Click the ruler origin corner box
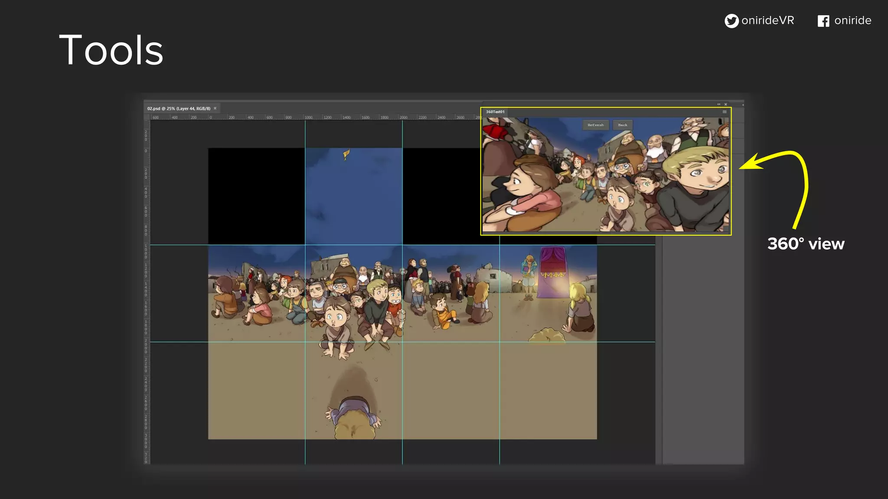Screen dimensions: 888x499 pos(147,117)
